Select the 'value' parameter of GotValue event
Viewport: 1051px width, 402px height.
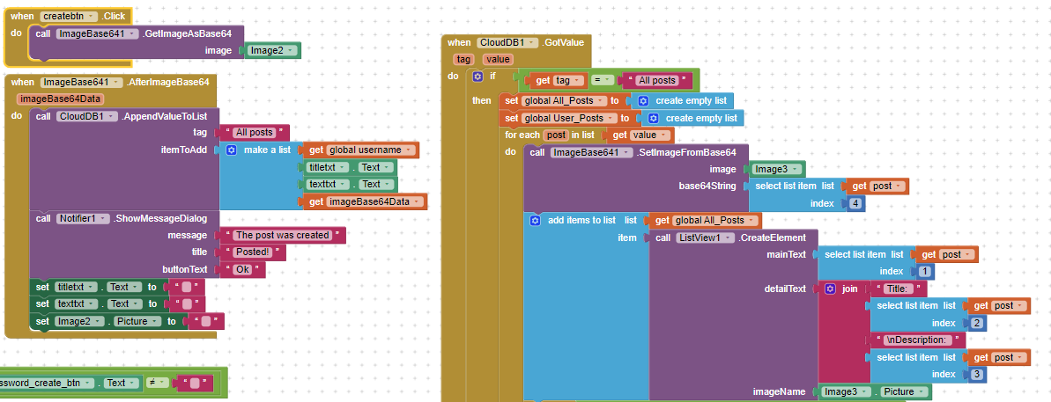499,59
